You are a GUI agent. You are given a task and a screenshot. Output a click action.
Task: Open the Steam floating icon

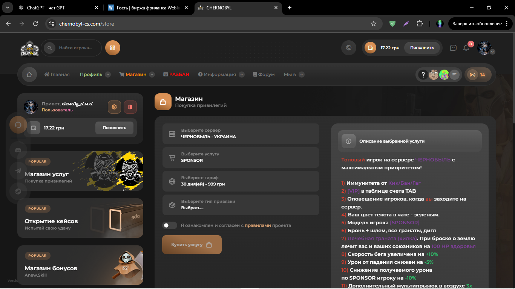pos(18,191)
